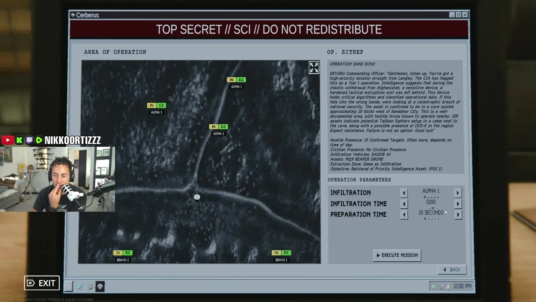Click the ALPHA 2 map label
The image size is (536, 302).
218,134
